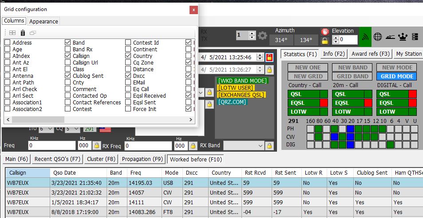Toggle the lock icon next to Freq Hz field
The height and width of the screenshot is (218, 423).
[x=96, y=145]
